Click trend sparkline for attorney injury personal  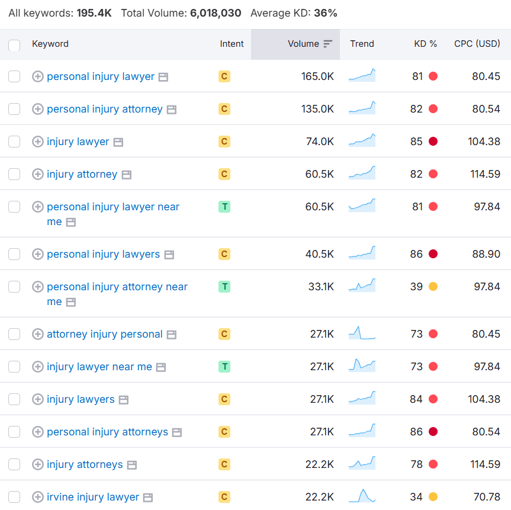click(x=362, y=333)
